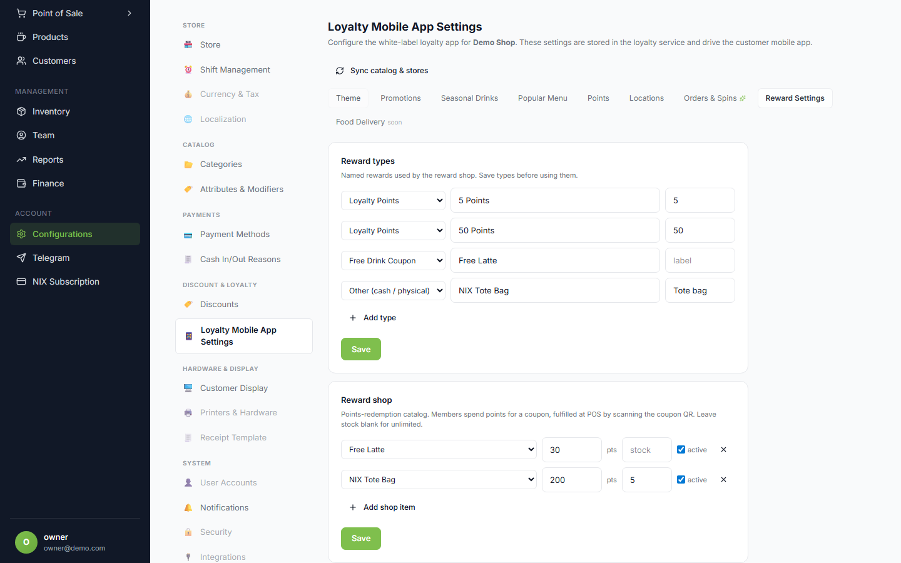
Task: Open the Other (cash / physical) dropdown
Action: point(393,291)
